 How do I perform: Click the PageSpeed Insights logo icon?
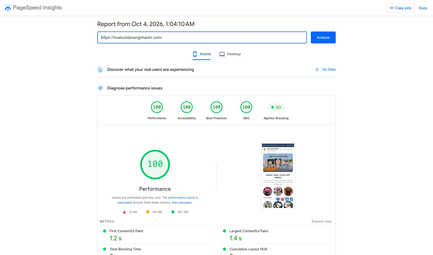(8, 8)
